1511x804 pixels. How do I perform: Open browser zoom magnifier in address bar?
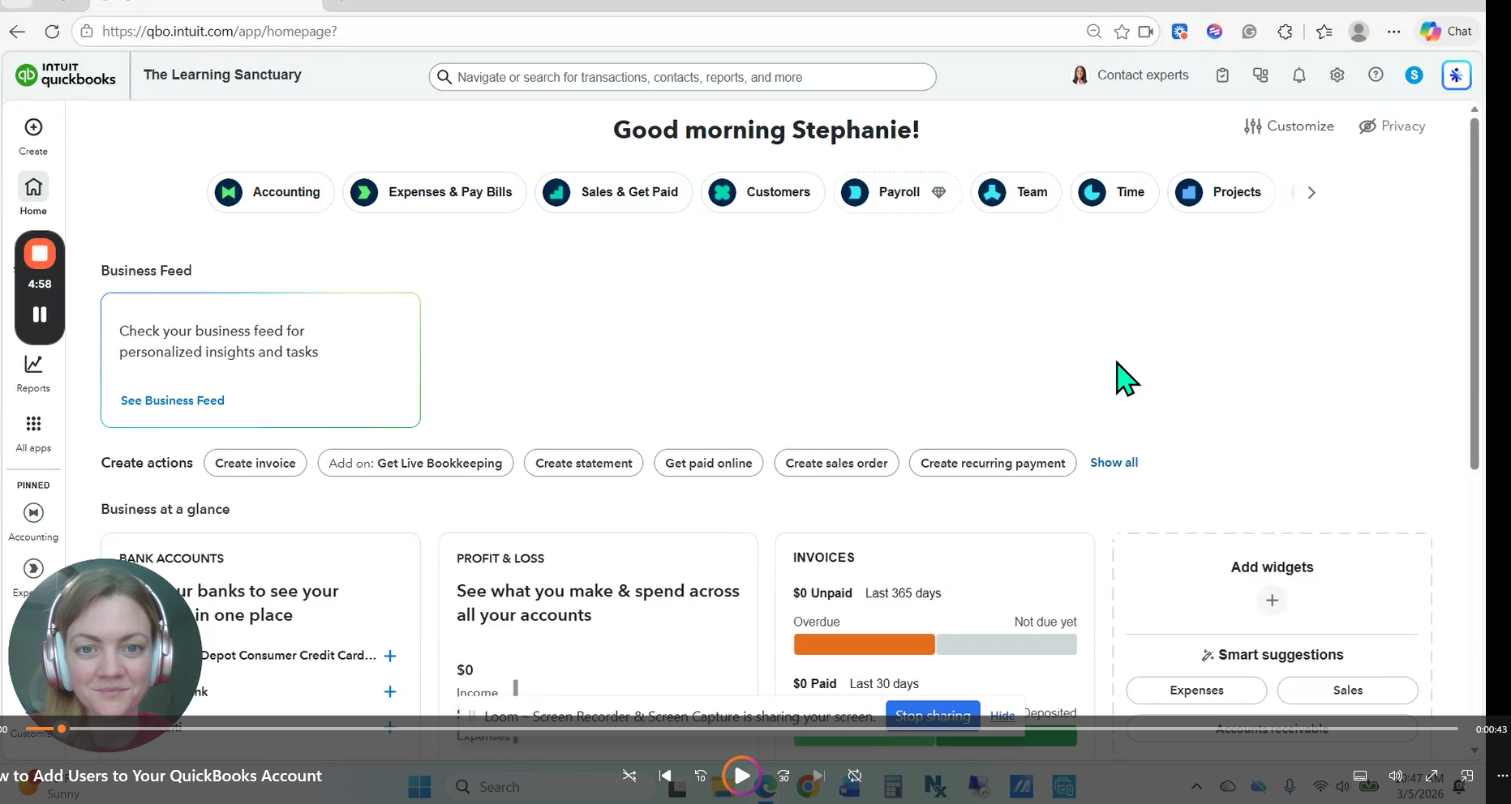point(1094,32)
